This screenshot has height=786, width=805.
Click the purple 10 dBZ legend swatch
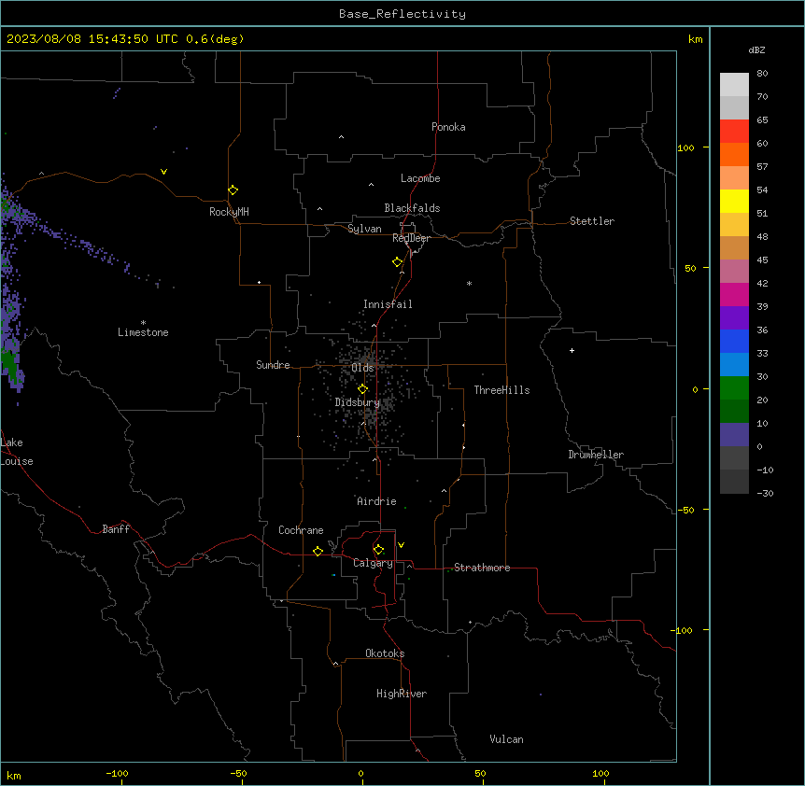[734, 435]
